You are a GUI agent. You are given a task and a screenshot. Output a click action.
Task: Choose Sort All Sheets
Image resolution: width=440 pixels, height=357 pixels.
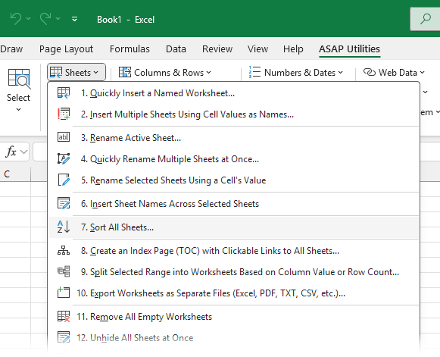coord(233,227)
